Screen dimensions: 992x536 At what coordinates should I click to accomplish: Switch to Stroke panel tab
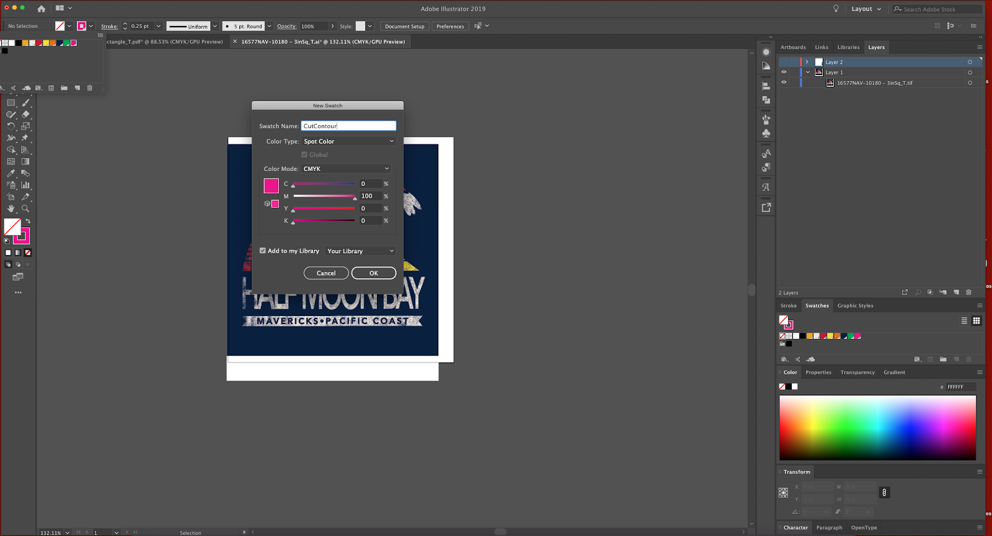789,305
